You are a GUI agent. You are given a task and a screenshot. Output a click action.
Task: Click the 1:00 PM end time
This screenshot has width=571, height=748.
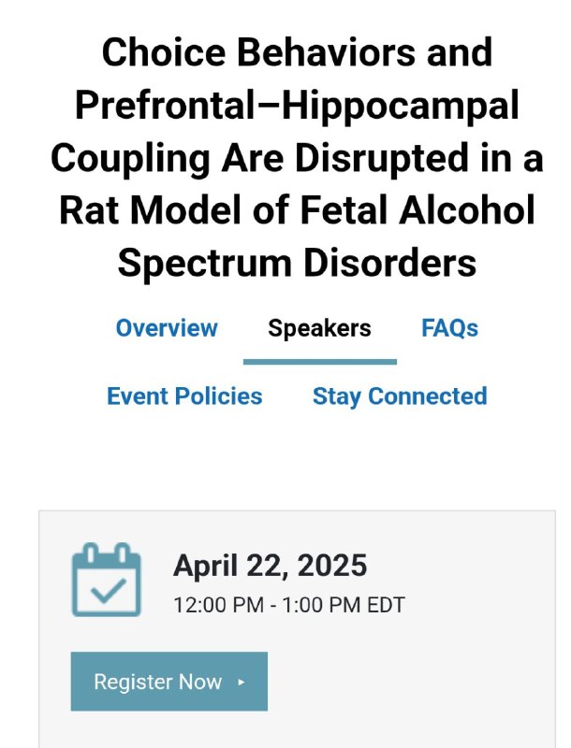click(x=321, y=605)
